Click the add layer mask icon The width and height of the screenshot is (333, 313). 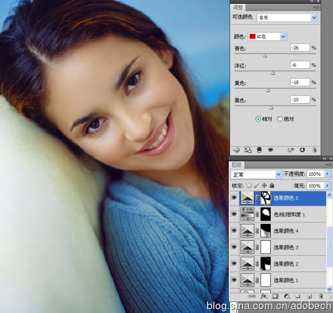pyautogui.click(x=275, y=296)
